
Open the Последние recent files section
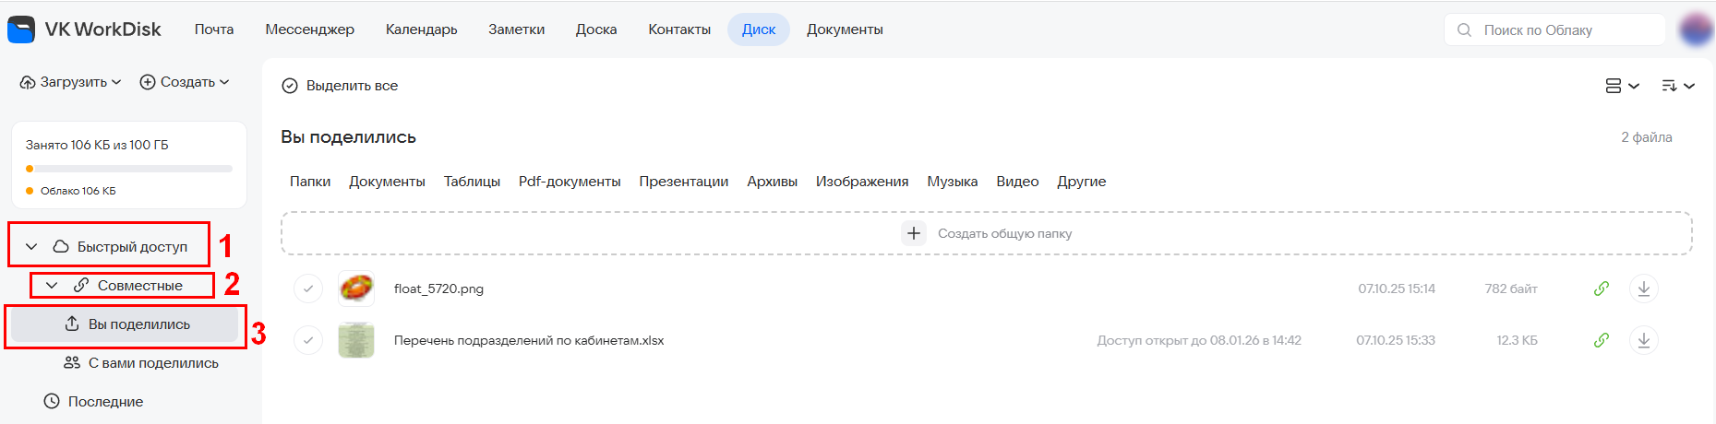click(105, 402)
